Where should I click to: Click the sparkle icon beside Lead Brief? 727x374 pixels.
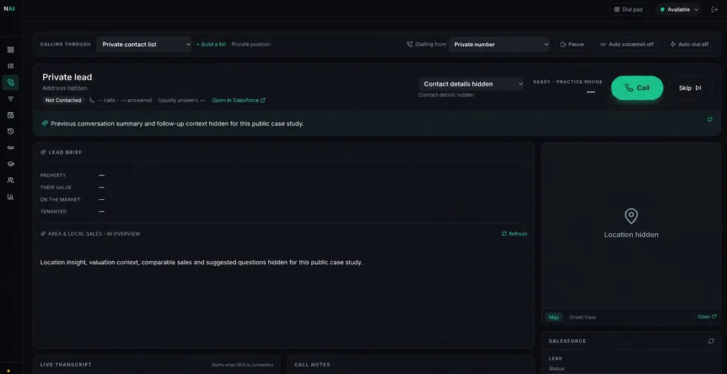tap(43, 152)
